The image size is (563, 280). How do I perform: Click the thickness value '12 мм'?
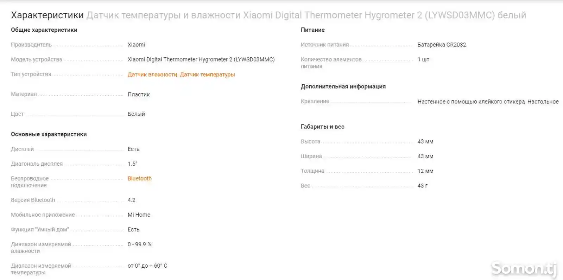(x=425, y=171)
